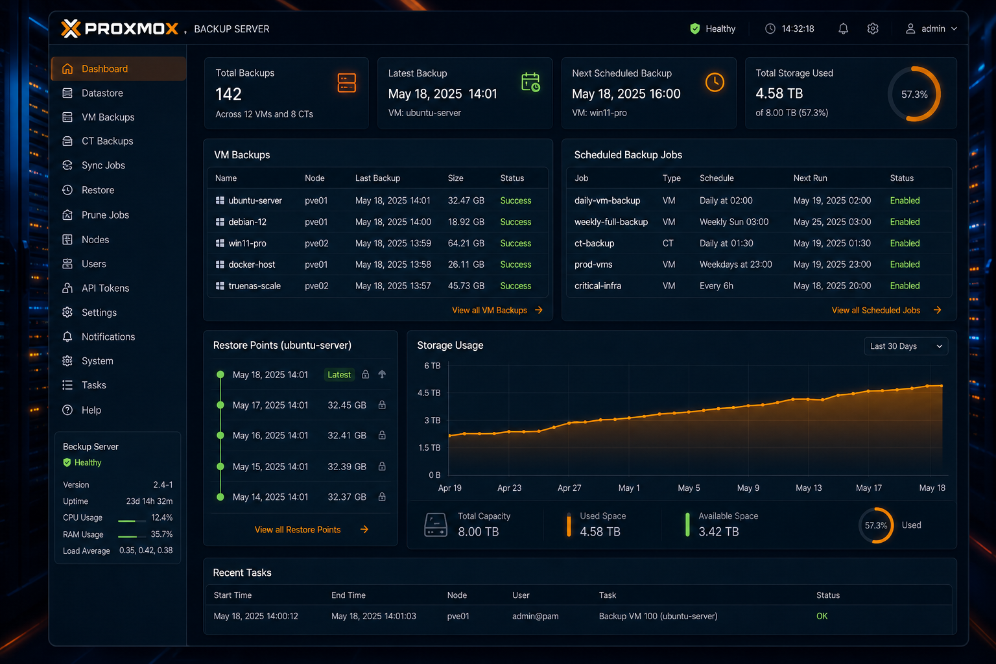Click the arrow next to View all Scheduled Jobs
The height and width of the screenshot is (664, 996).
pyautogui.click(x=938, y=311)
